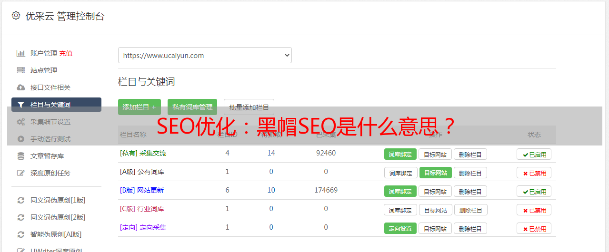The height and width of the screenshot is (252, 609).
Task: Toggle 已启用 status for 网站更新
Action: [x=534, y=191]
